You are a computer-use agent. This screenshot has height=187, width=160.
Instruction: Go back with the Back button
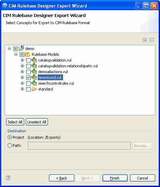point(62,178)
